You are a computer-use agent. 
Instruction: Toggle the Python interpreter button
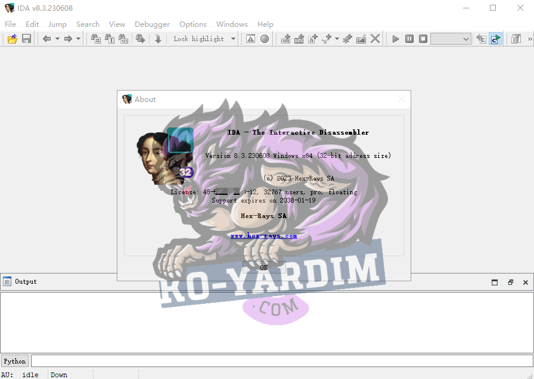[15, 361]
